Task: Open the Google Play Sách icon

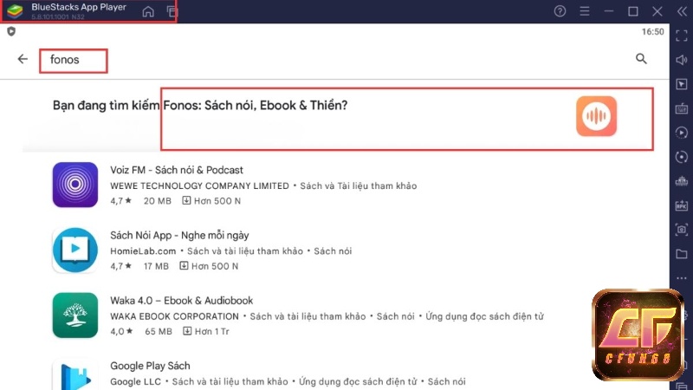Action: (75, 375)
